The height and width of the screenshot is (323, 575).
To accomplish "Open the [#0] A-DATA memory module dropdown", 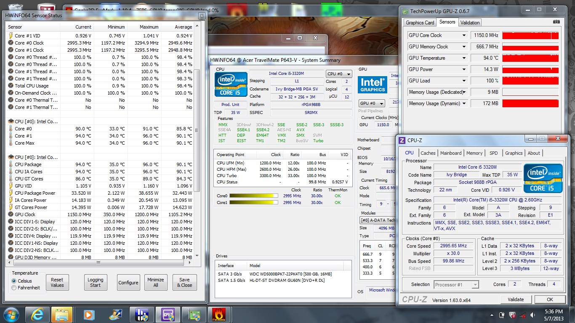I will [378, 220].
